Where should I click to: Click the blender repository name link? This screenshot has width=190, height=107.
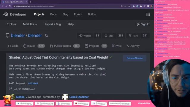click(35, 36)
